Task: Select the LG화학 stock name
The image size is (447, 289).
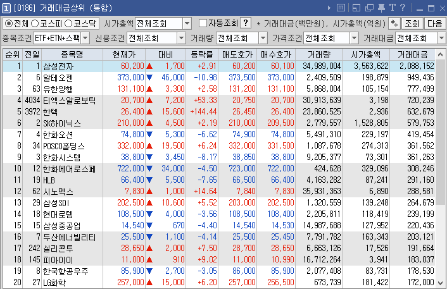Action: [x=54, y=283]
